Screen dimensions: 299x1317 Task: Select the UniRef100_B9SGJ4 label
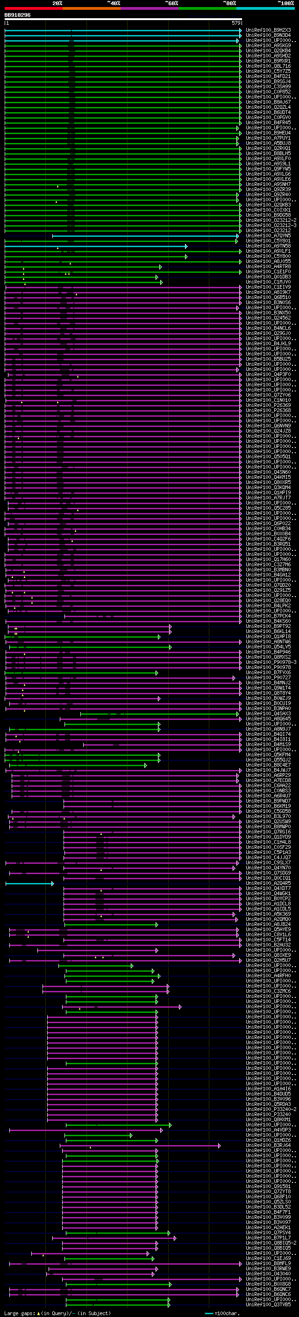[x=268, y=81]
